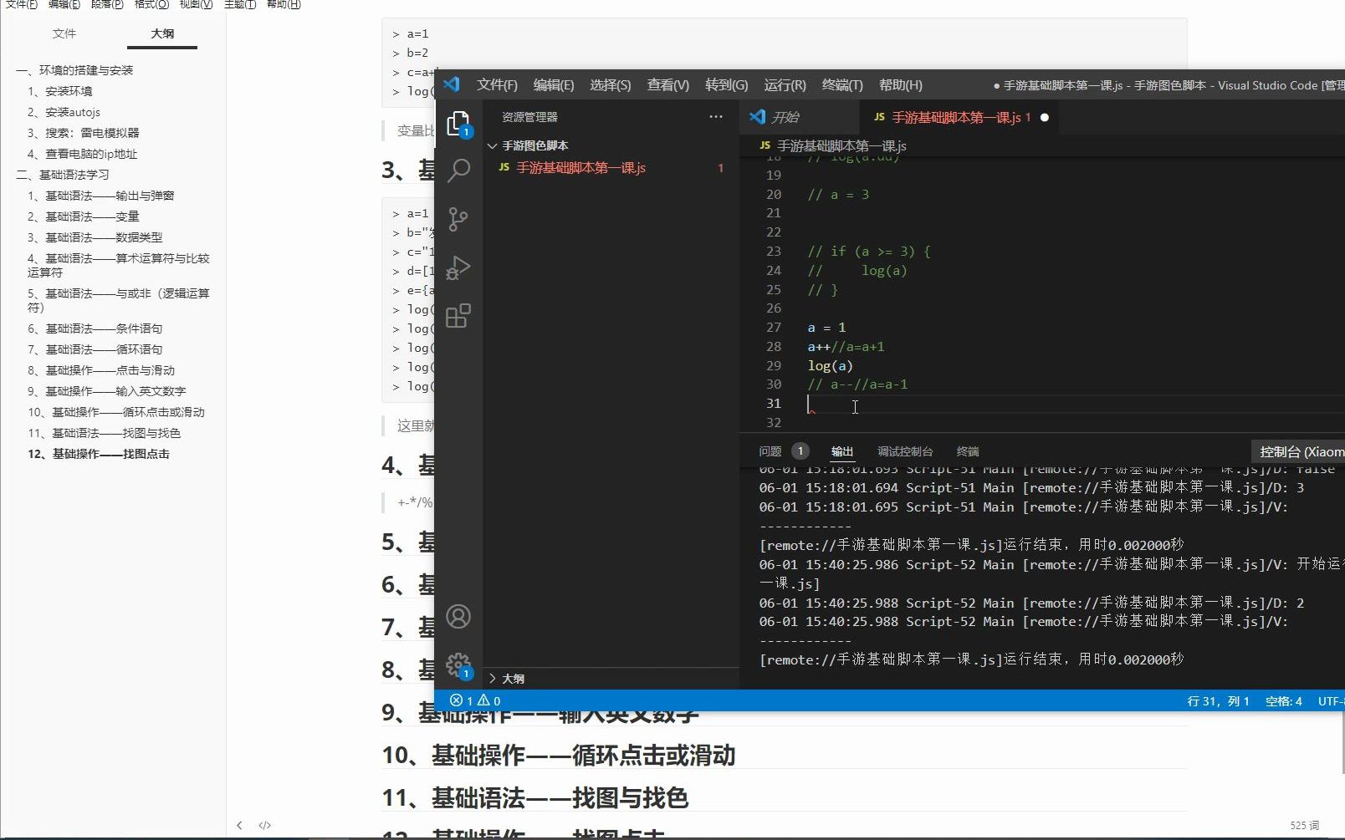The width and height of the screenshot is (1345, 840).
Task: Select the Source Control icon
Action: [x=458, y=219]
